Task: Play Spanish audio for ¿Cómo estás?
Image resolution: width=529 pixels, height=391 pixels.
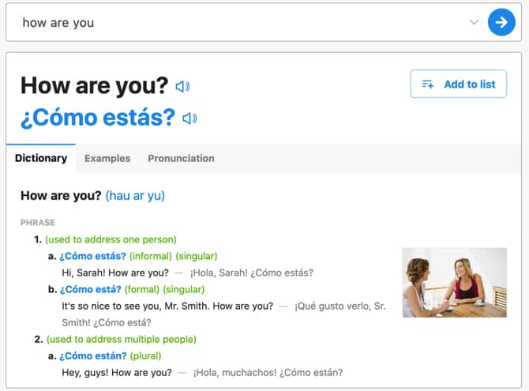Action: coord(189,118)
